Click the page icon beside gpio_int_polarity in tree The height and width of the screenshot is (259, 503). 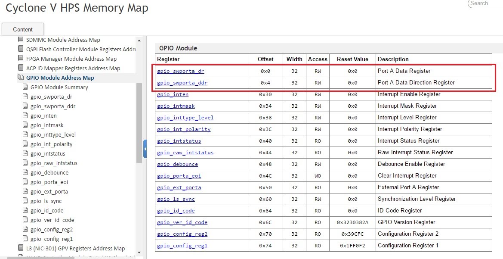(25, 144)
